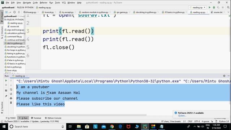Click the Restore Layout icon in the Run panel

[x=6, y=91]
